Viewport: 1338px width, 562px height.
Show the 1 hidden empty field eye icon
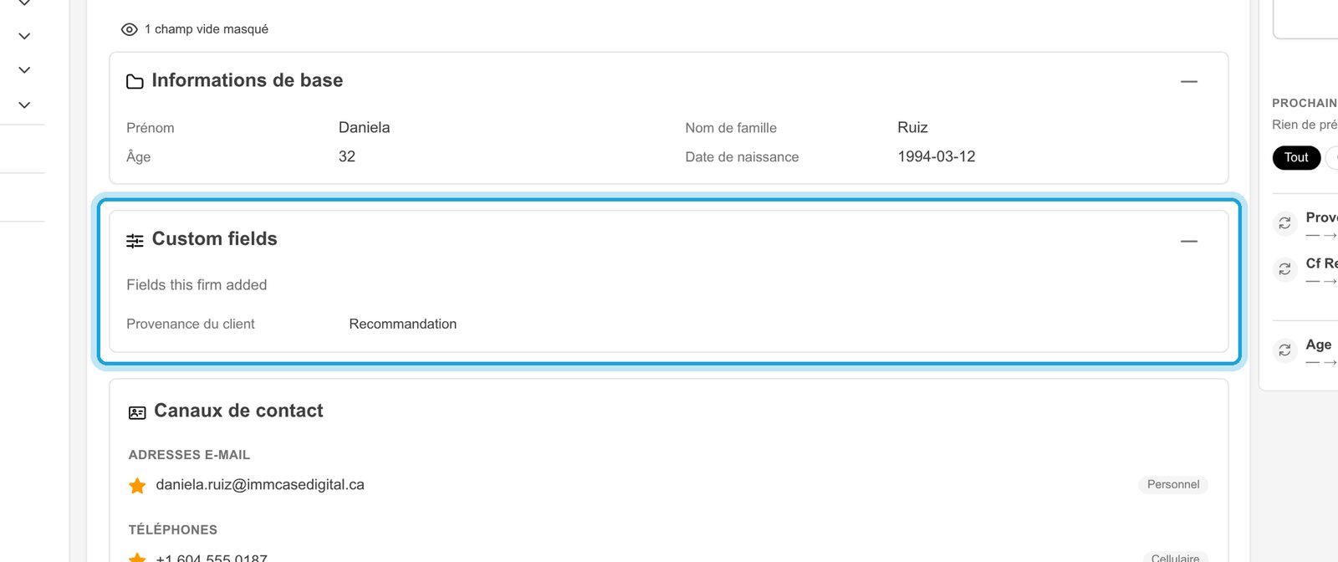click(130, 29)
